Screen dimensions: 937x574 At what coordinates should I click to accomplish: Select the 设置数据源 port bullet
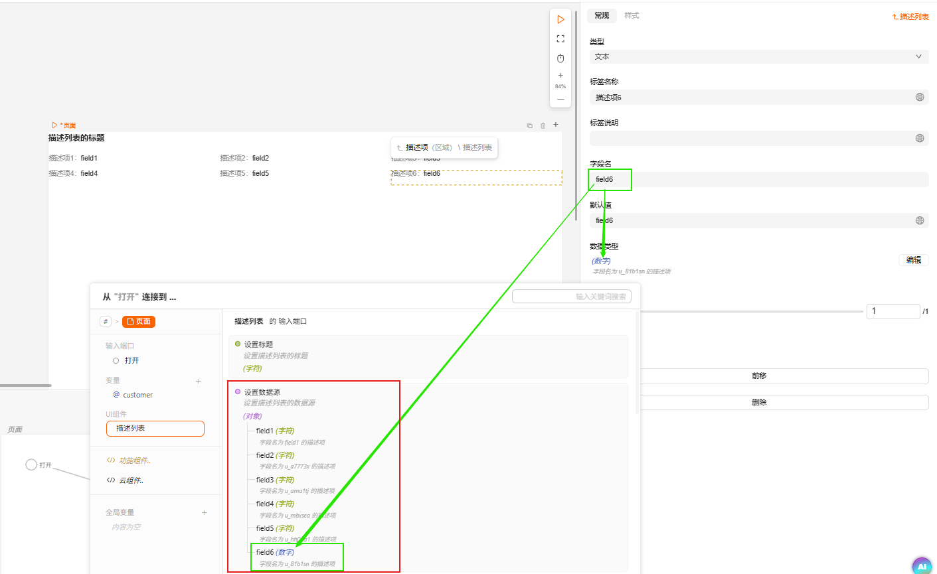coord(238,392)
